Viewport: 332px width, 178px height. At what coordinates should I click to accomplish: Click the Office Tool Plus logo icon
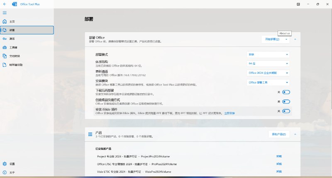[x=15, y=4]
